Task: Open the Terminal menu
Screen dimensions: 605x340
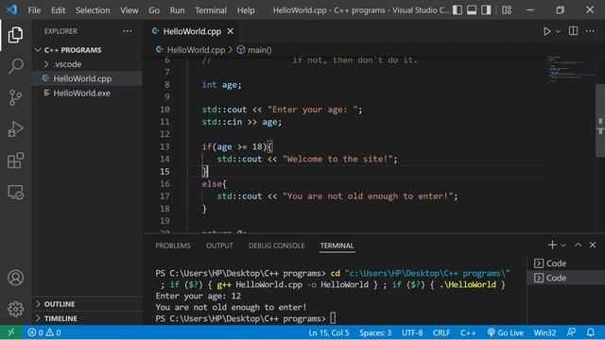Action: [x=211, y=10]
